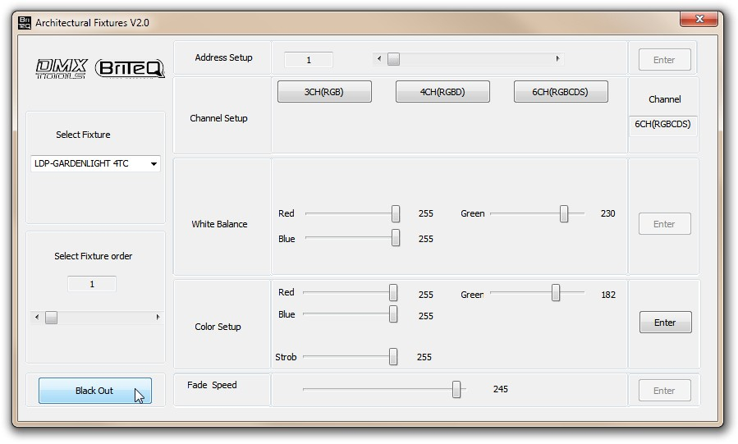Close the Architectural Fixtures window
Viewport: 738px width, 444px height.
699,19
